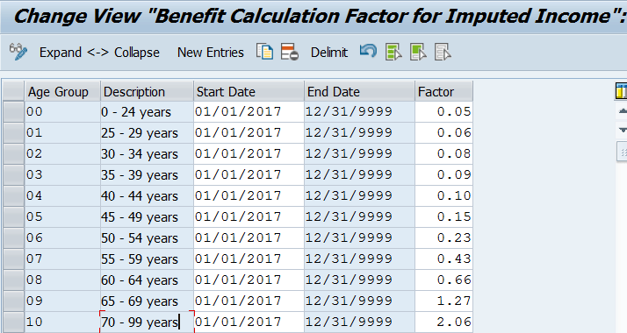Click the Display/Change toggle pencil icon

(18, 52)
